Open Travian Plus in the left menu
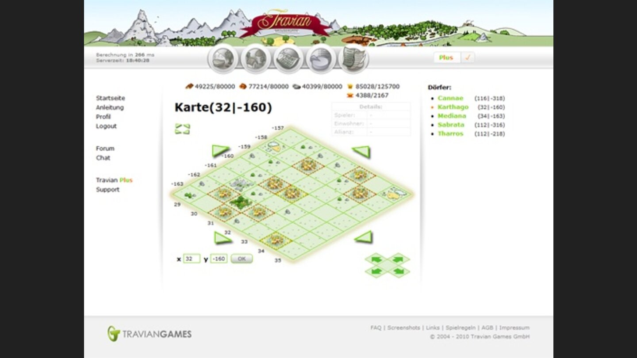This screenshot has height=358, width=637. (114, 180)
